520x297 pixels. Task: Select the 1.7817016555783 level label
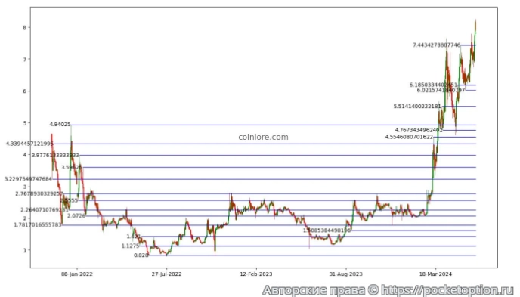coord(38,225)
